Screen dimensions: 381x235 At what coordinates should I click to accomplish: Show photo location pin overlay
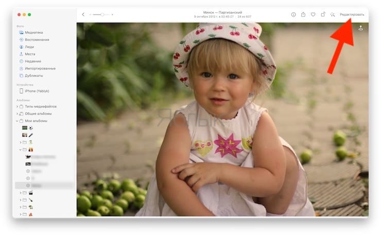click(x=360, y=28)
